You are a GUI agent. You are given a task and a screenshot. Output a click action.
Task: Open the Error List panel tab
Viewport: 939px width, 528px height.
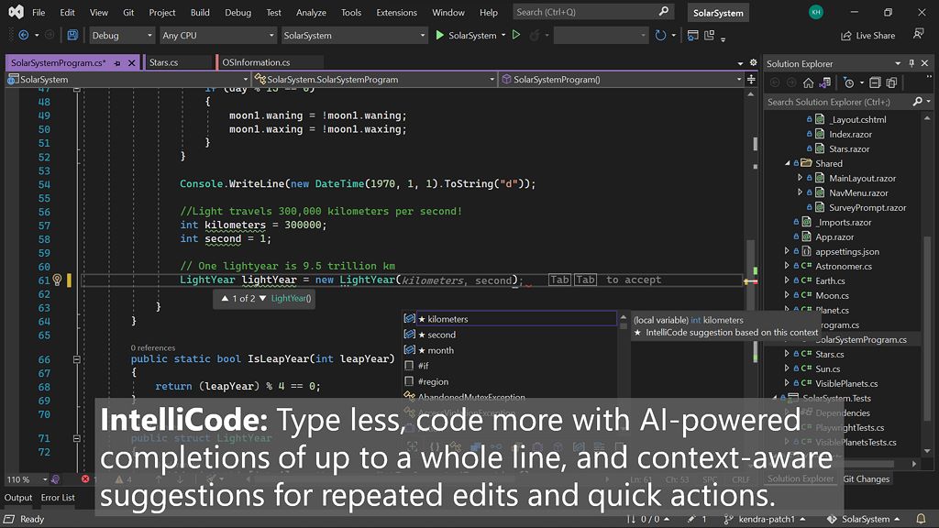[x=58, y=498]
